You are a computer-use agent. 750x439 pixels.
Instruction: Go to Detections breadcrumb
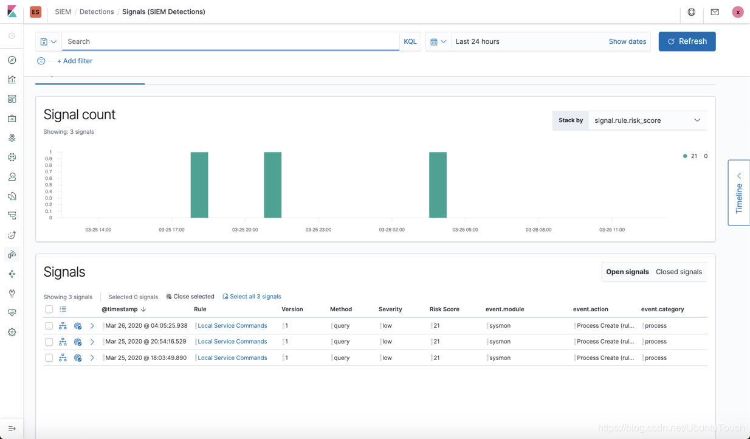[97, 12]
